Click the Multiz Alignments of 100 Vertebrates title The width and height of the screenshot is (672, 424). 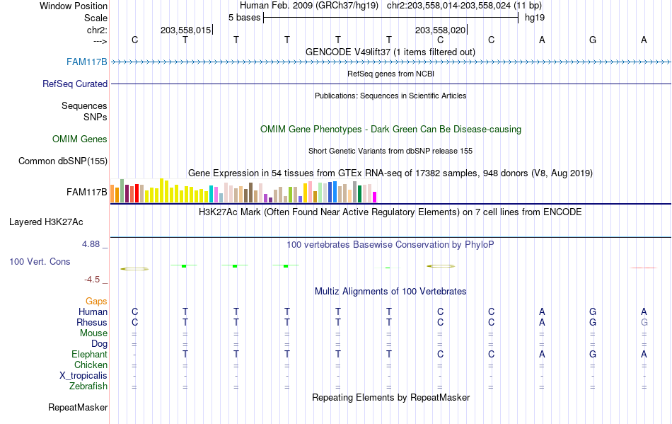coord(390,292)
